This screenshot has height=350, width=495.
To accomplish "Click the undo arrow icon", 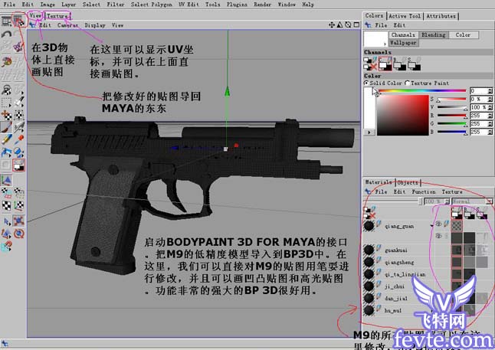I will click(x=6, y=34).
